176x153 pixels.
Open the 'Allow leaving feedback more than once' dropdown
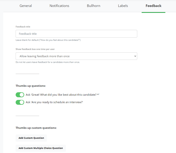[x=76, y=56]
